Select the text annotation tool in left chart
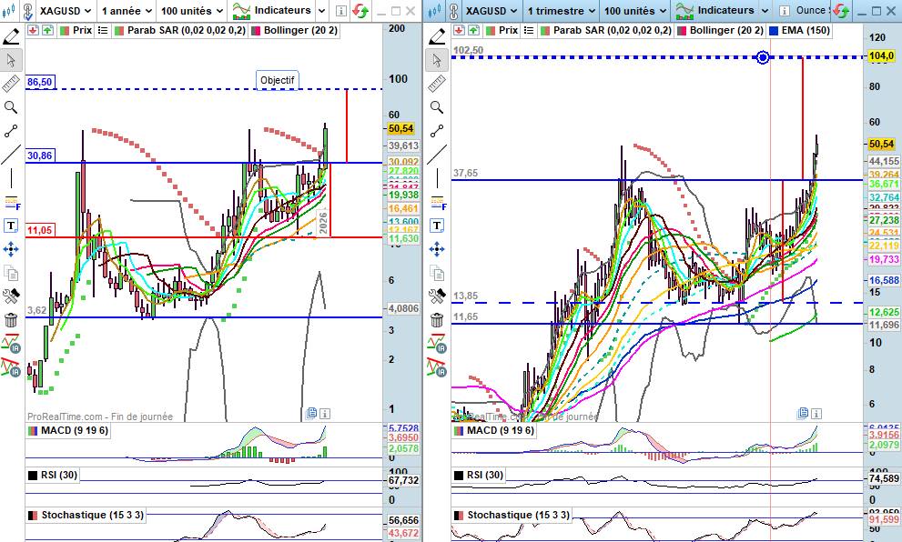 point(11,226)
